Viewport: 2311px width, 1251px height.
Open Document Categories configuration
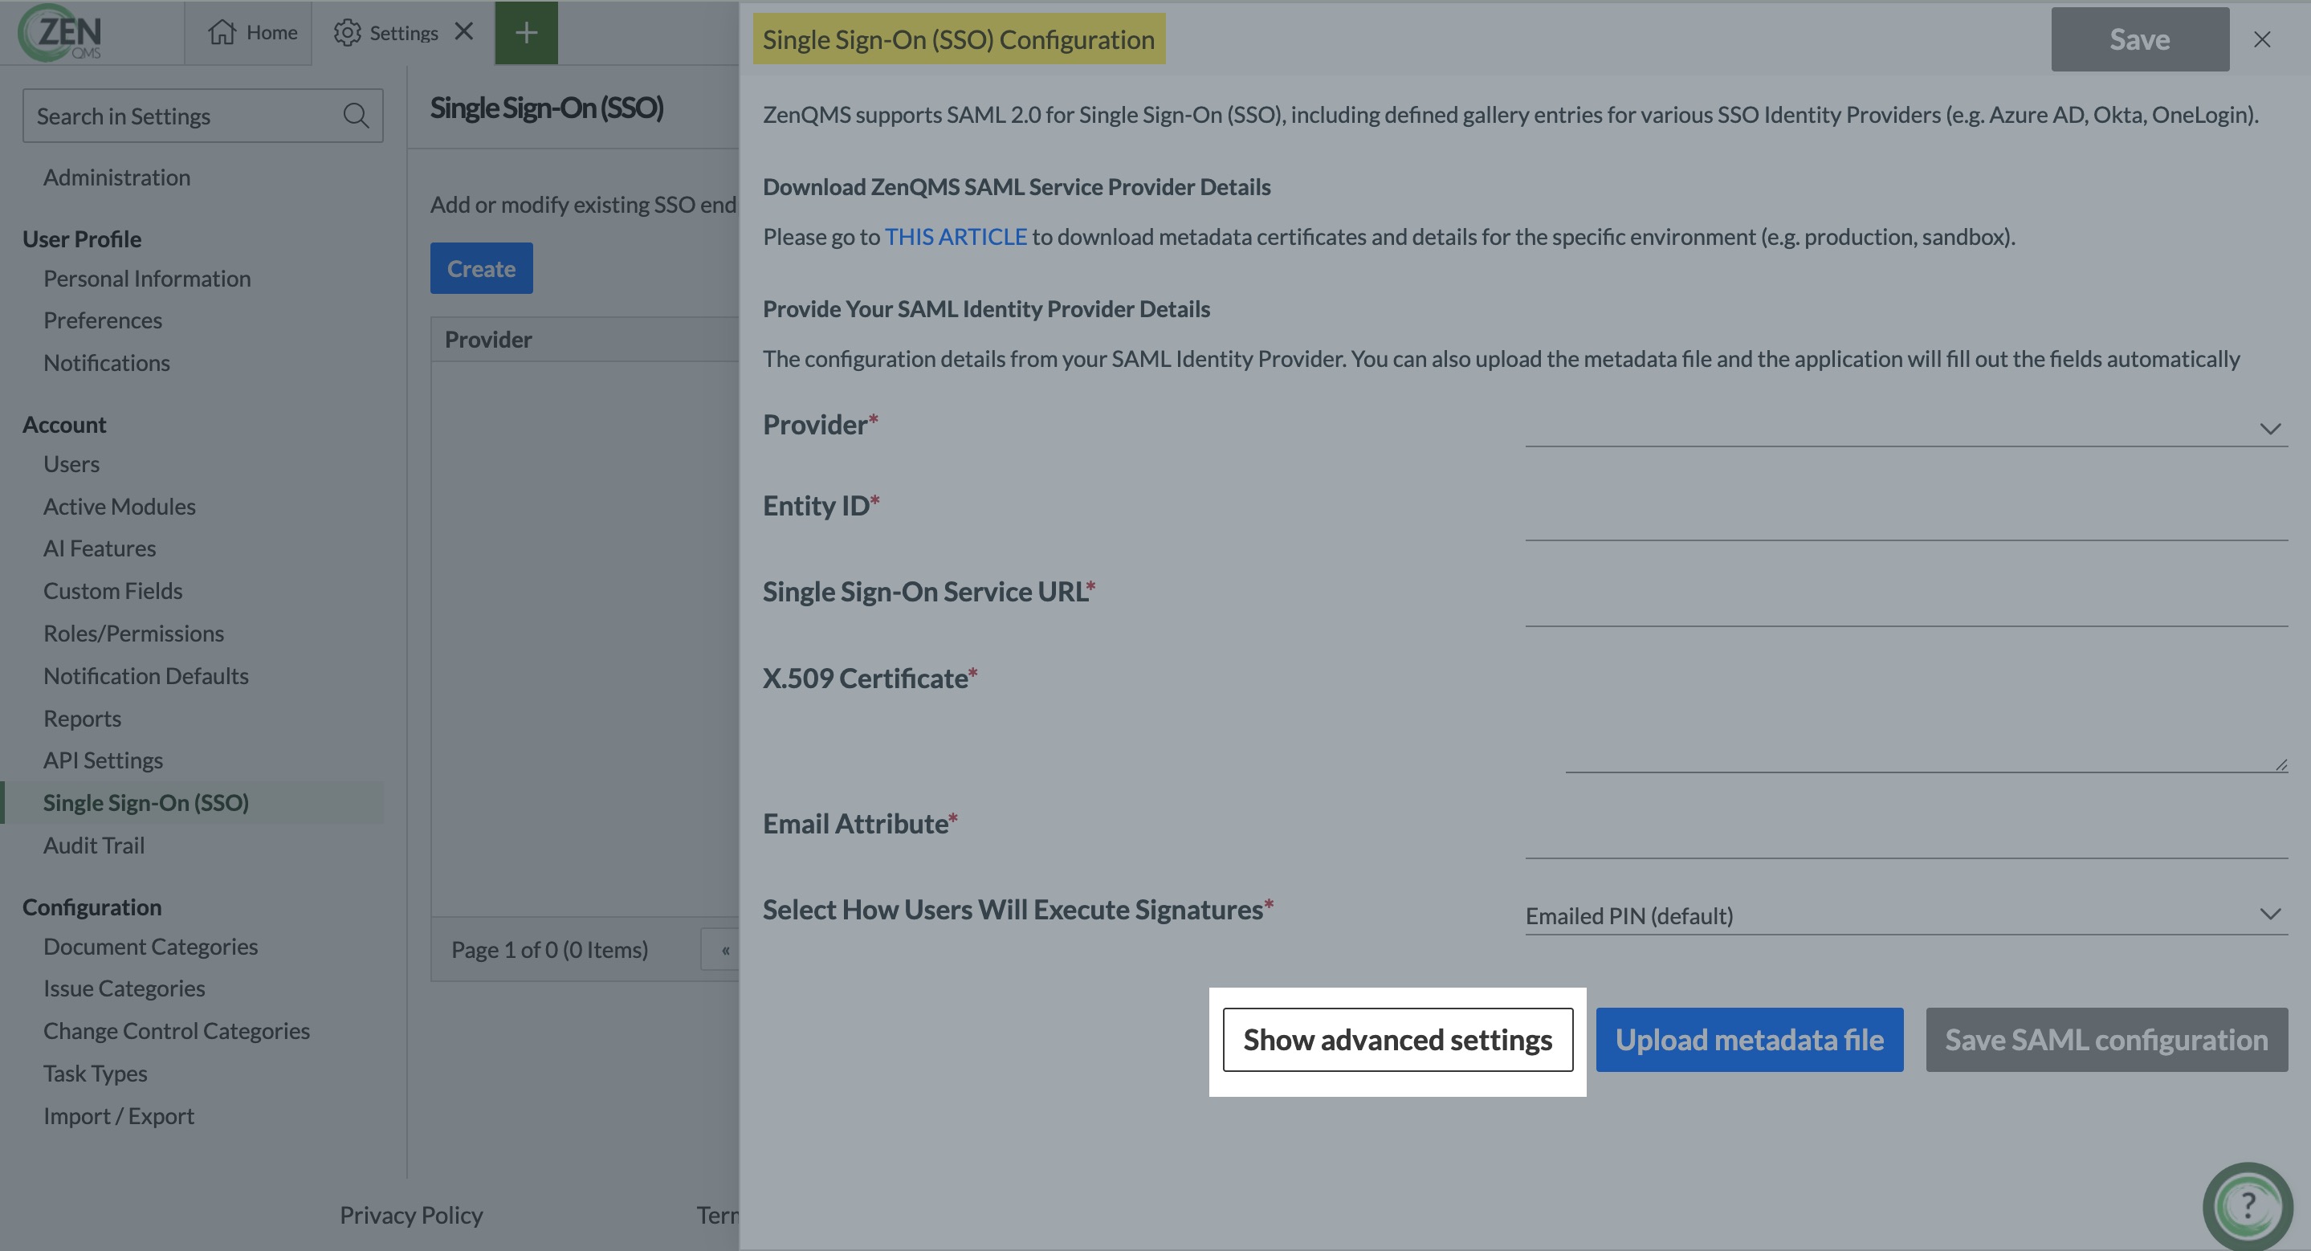click(151, 946)
